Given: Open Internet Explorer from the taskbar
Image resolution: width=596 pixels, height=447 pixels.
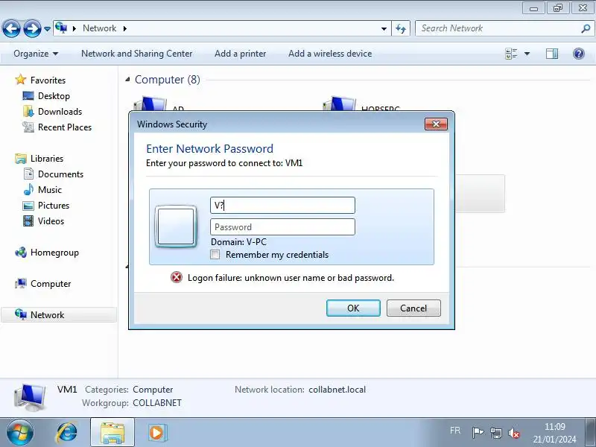Looking at the screenshot, I should [66, 433].
